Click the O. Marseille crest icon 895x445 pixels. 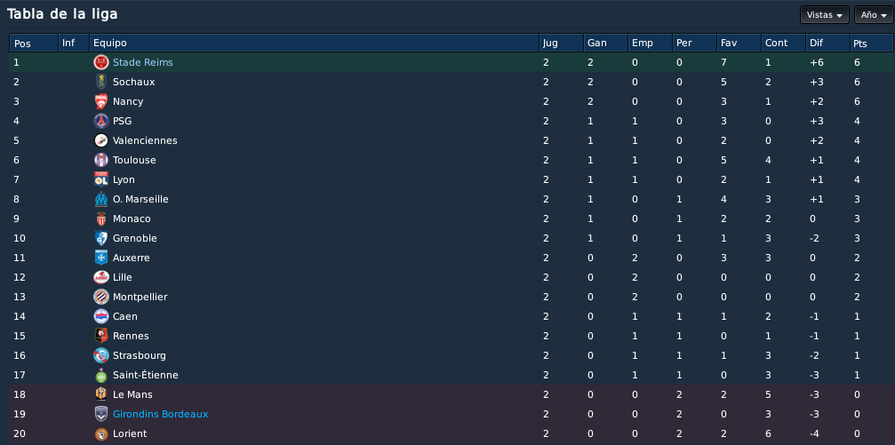101,199
